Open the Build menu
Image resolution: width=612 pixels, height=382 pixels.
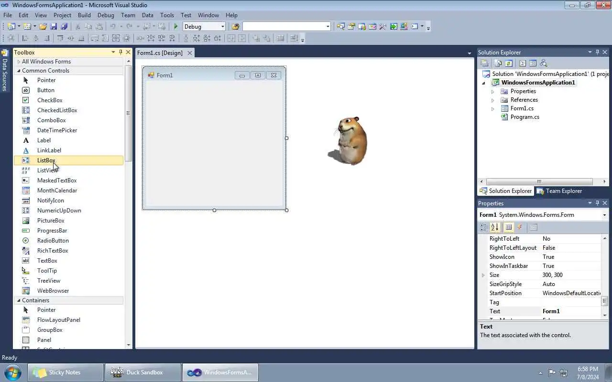84,15
